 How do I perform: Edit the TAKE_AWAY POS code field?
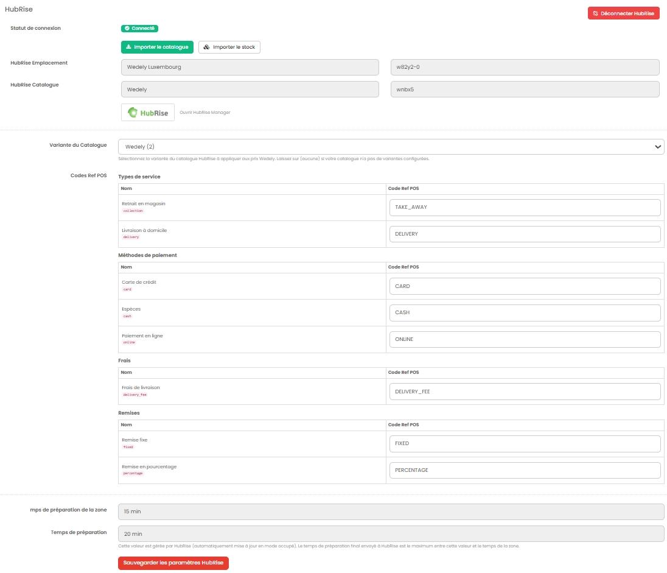[525, 207]
